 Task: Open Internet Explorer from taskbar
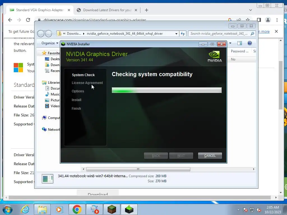[x=25, y=209]
